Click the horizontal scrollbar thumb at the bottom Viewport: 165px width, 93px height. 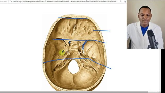click(x=74, y=92)
